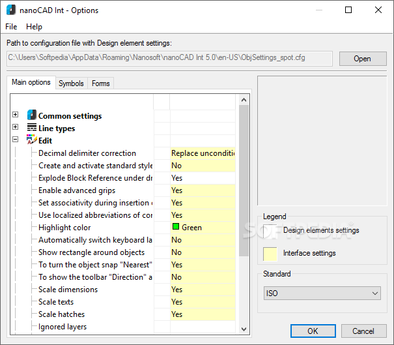The height and width of the screenshot is (345, 394).
Task: Click Yes value for object snap Nearest
Action: tap(203, 265)
